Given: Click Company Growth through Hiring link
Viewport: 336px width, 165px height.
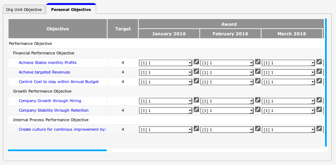Looking at the screenshot, I should (x=50, y=101).
